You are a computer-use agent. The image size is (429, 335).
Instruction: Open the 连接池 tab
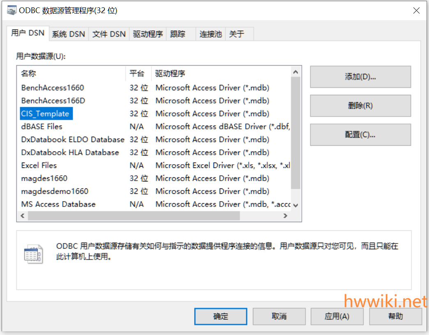point(211,34)
